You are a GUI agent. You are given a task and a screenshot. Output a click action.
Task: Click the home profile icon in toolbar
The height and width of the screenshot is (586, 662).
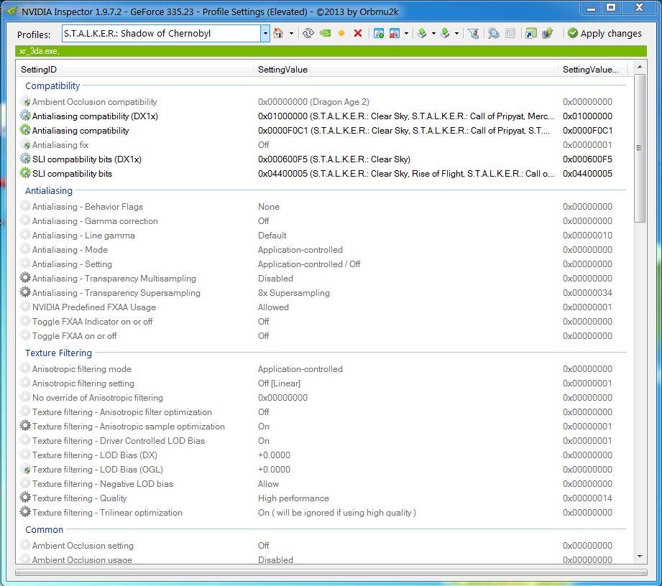(277, 33)
